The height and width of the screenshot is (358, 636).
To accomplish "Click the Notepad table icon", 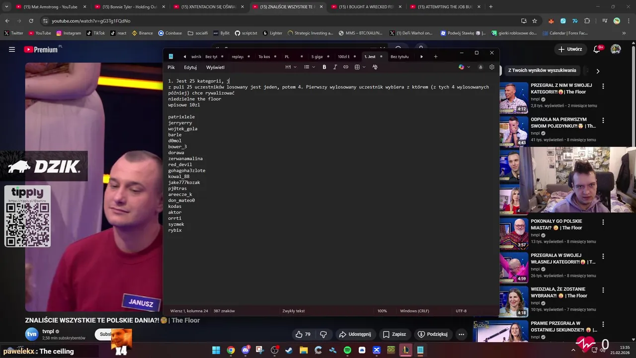I will 357,67.
